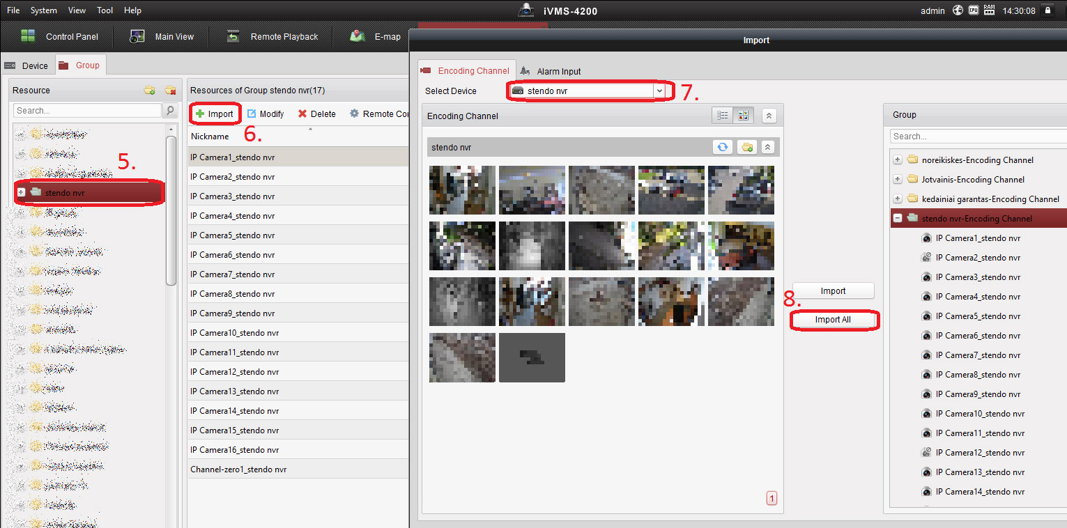Click the Group search field in Import dialog
Screen dimensions: 1067x528
coord(978,137)
